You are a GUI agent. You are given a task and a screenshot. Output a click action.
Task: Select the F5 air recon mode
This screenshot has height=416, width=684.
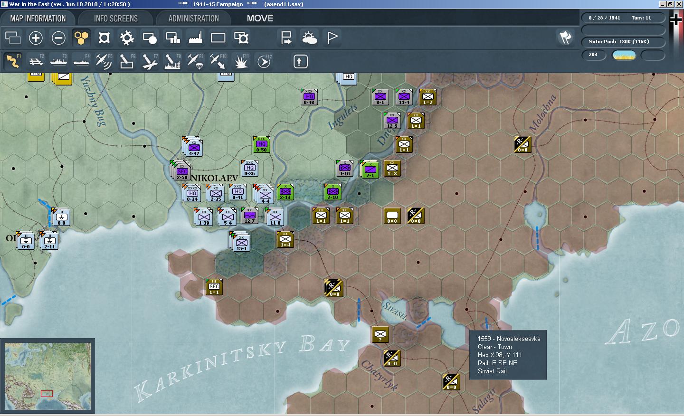click(x=104, y=61)
